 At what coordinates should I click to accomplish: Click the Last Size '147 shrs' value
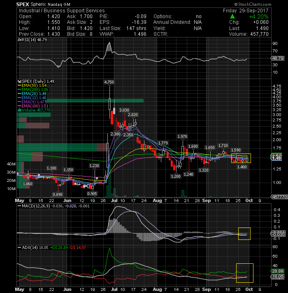136,28
